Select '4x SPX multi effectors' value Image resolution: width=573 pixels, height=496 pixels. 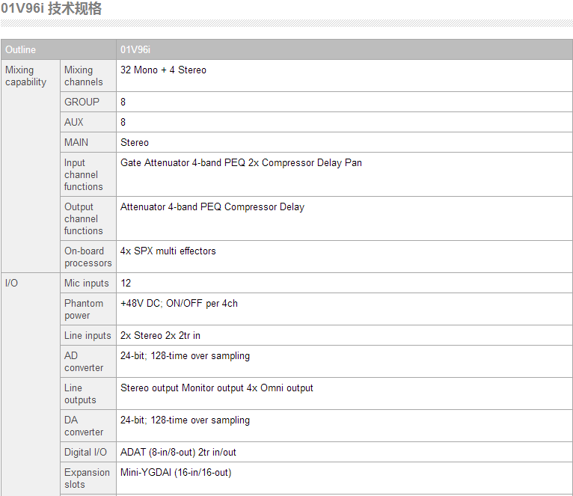[x=168, y=251]
